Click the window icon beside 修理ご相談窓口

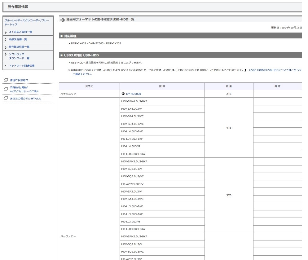tap(6, 80)
